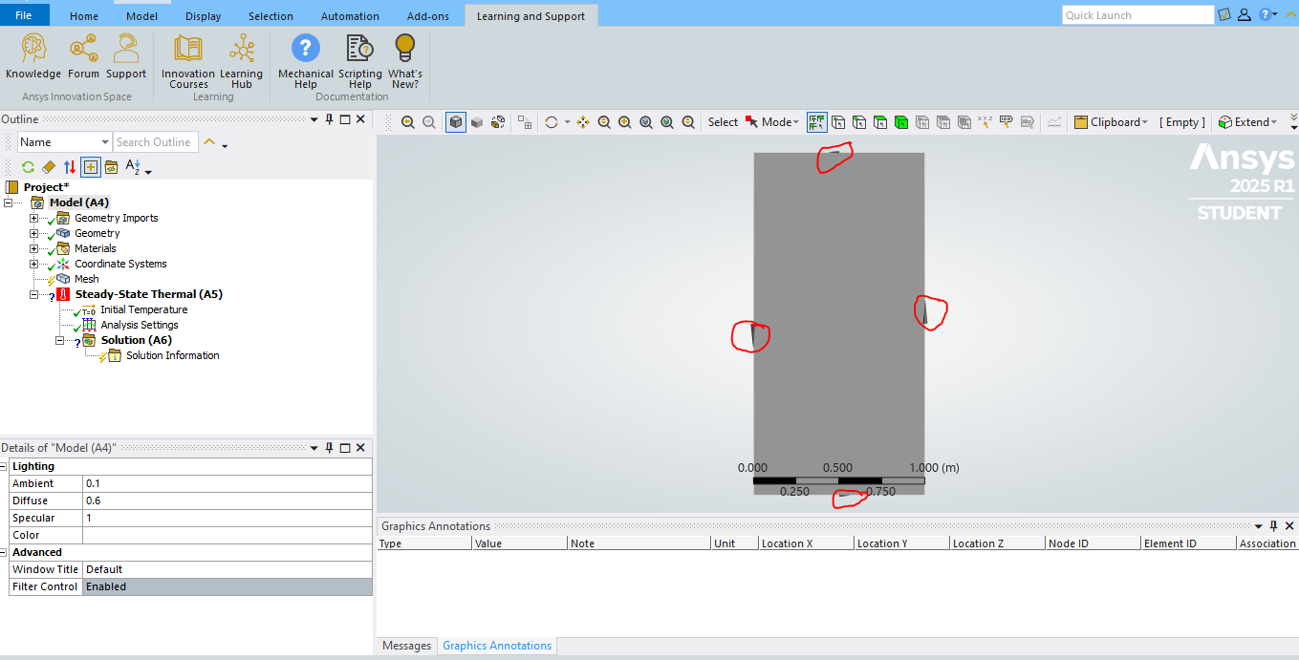Open Scripting Help documentation
This screenshot has width=1299, height=660.
click(x=360, y=61)
